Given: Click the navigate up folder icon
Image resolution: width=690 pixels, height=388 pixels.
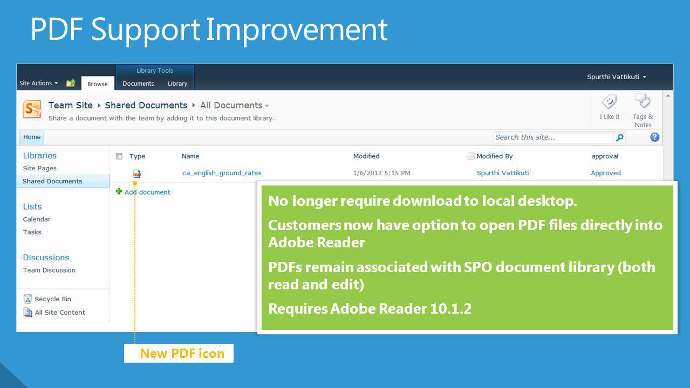Looking at the screenshot, I should pyautogui.click(x=71, y=83).
